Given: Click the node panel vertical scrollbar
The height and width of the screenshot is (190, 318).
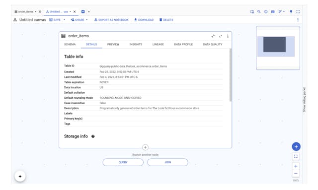Looking at the screenshot, I should (x=230, y=75).
